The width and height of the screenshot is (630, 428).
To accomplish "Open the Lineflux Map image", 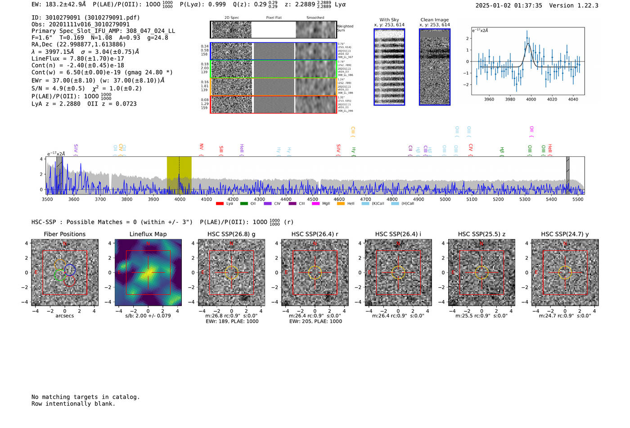I will pos(148,273).
